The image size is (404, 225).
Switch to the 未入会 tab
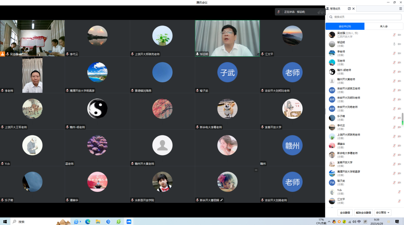tap(384, 26)
